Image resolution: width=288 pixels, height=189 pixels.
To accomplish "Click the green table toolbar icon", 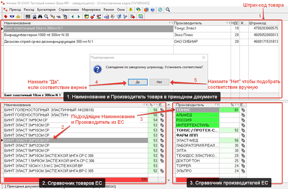I will coord(140,17).
